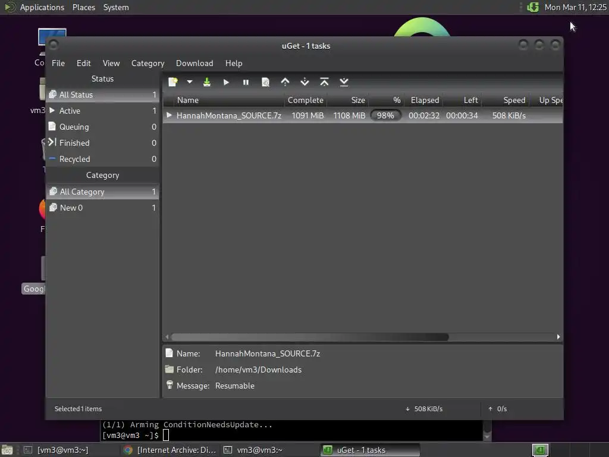Screen dimensions: 609x457
Task: Click the uGet - 1 tasks taskbar button
Action: coord(370,450)
